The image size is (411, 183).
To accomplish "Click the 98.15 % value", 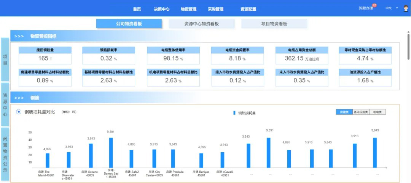I will tap(173, 59).
